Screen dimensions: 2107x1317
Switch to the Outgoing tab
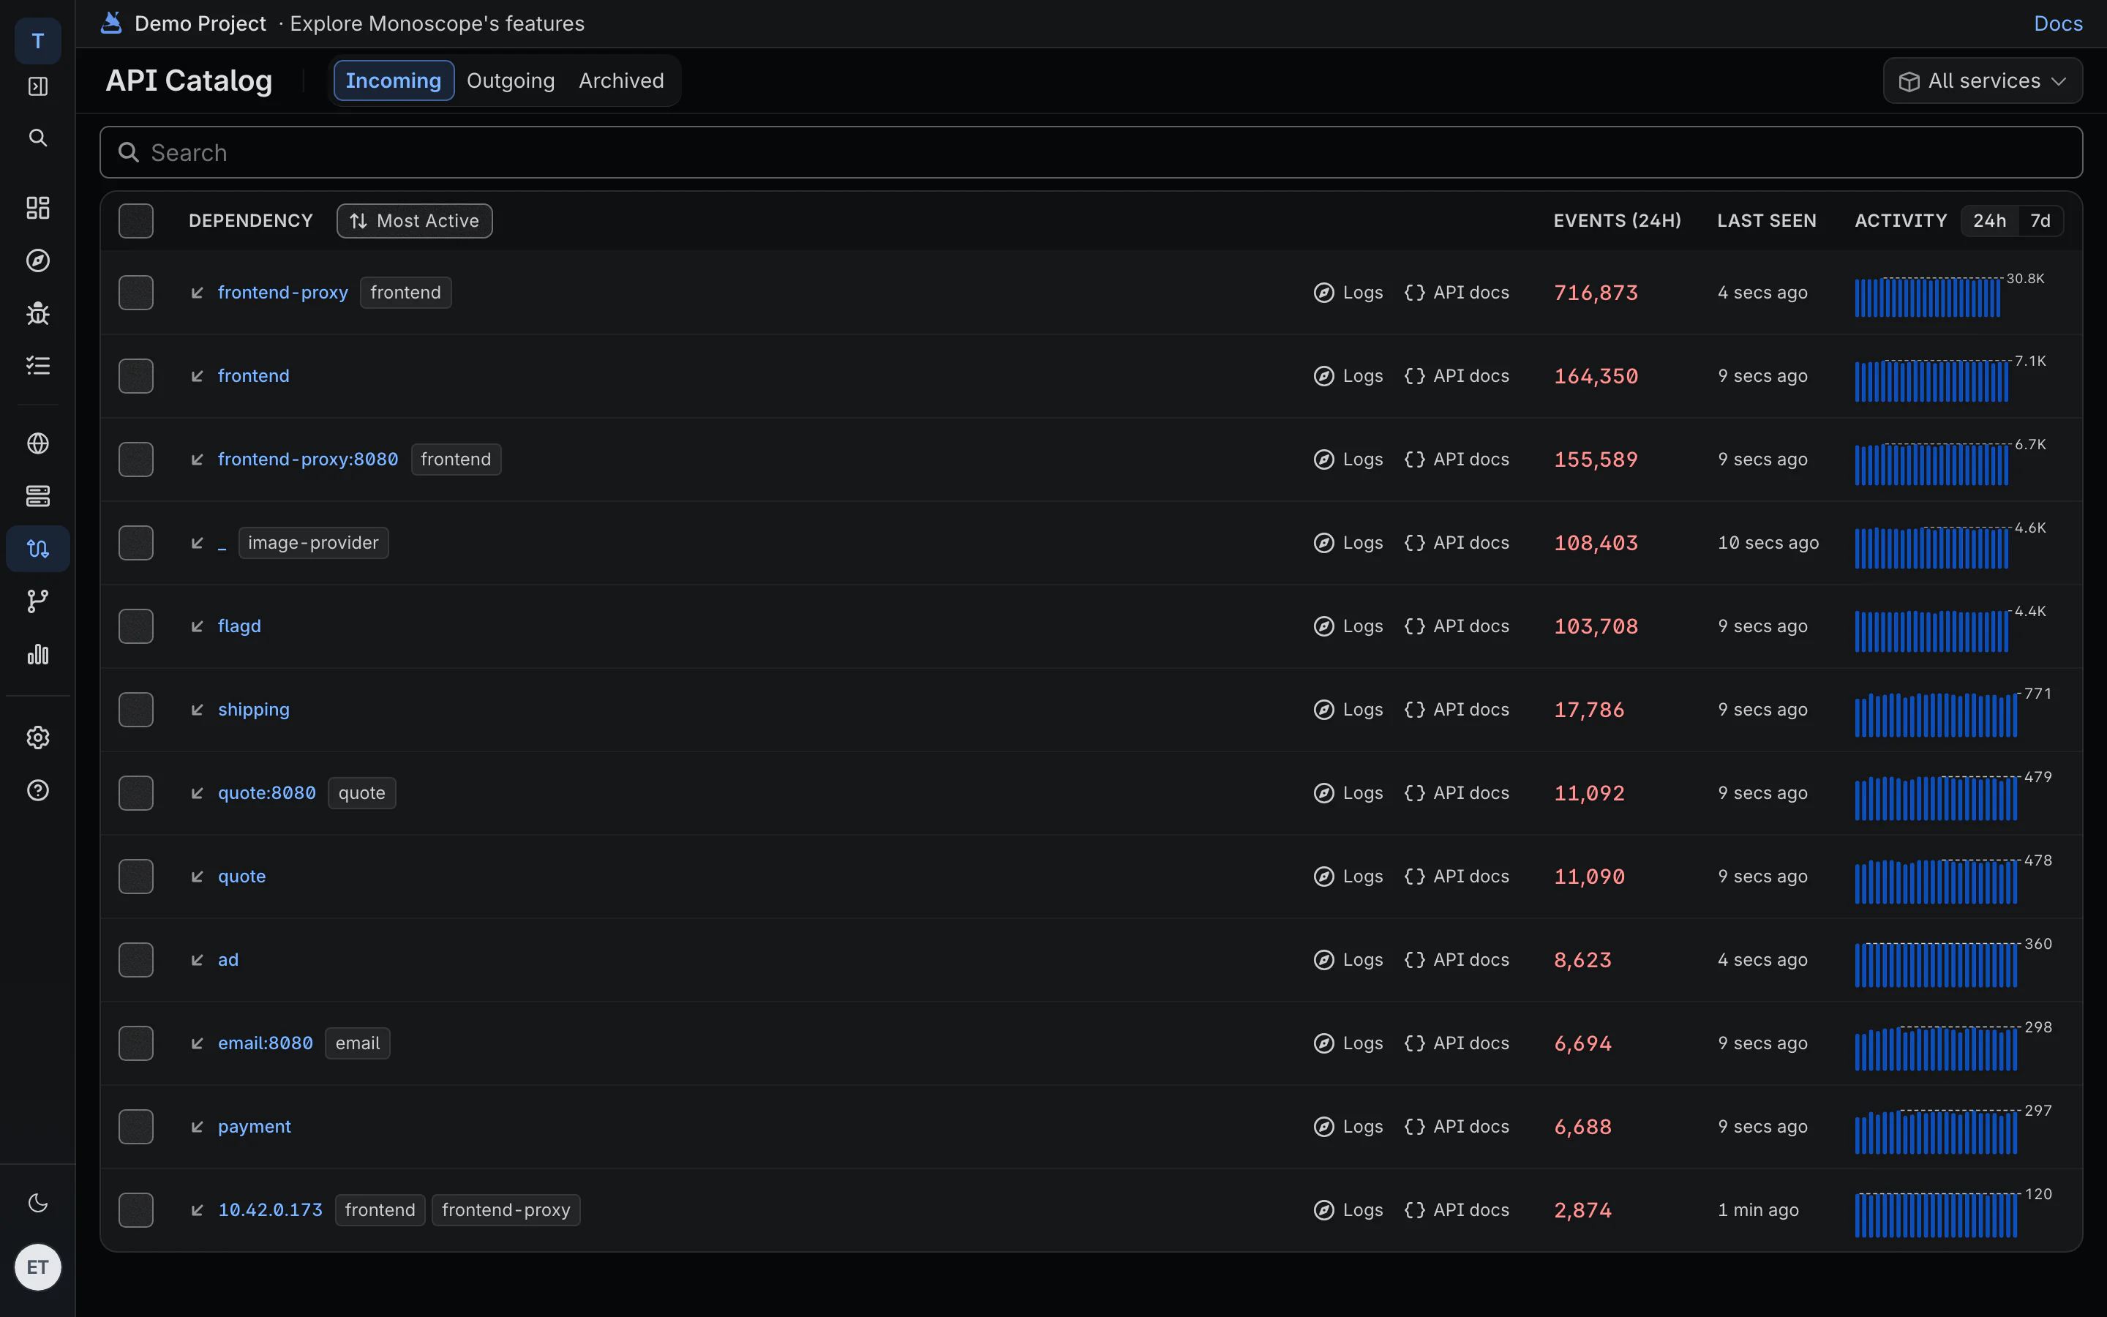pyautogui.click(x=510, y=81)
